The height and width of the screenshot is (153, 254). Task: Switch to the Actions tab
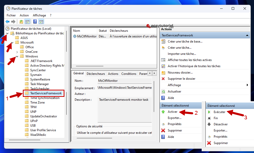[x=113, y=74]
